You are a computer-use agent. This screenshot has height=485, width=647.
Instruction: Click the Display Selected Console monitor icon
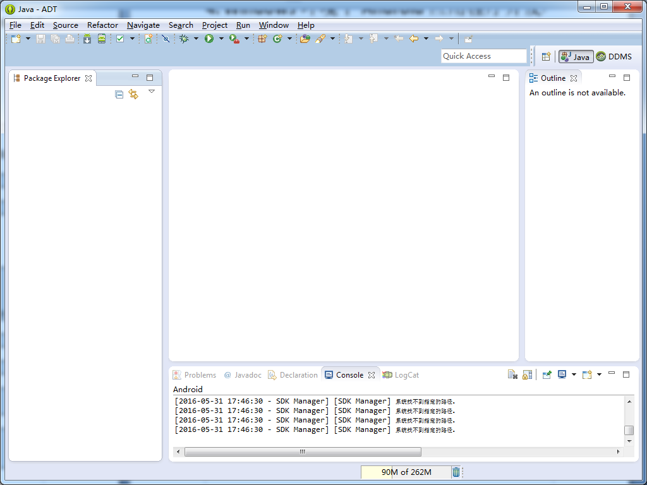tap(562, 374)
